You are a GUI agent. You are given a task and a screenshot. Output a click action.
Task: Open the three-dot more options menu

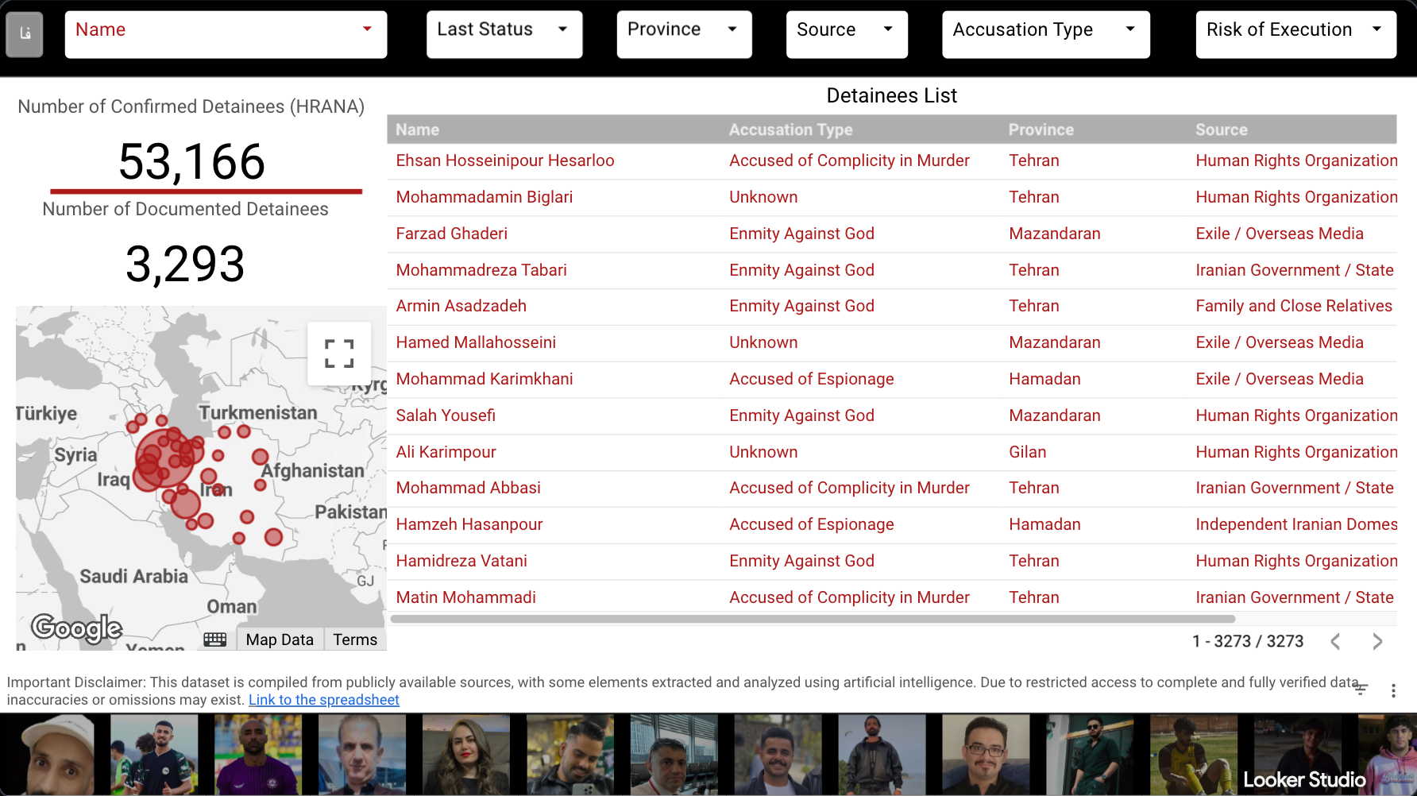point(1393,691)
